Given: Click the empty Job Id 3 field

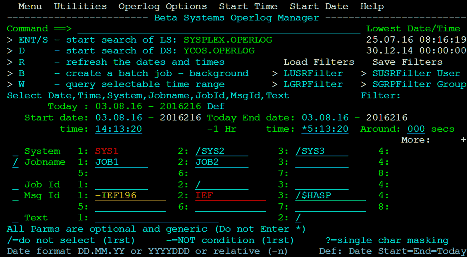Looking at the screenshot, I should click(x=322, y=185).
